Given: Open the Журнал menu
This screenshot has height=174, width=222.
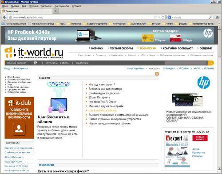Looking at the screenshot, I should (x=33, y=6).
